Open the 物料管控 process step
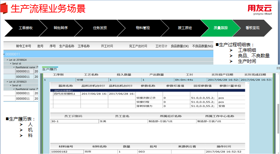Screen dimensions: 280x154 coord(143,28)
